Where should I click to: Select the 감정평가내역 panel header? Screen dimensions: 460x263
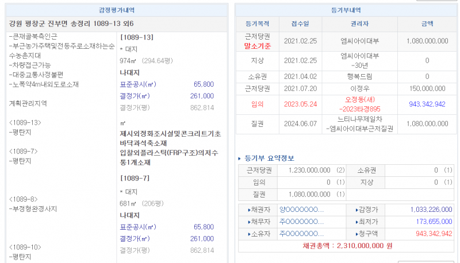[x=117, y=10]
